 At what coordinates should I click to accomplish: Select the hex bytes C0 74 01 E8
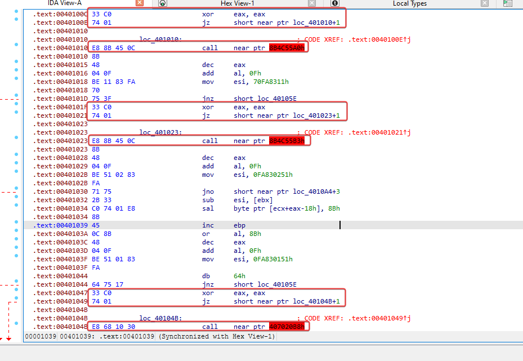click(x=113, y=208)
